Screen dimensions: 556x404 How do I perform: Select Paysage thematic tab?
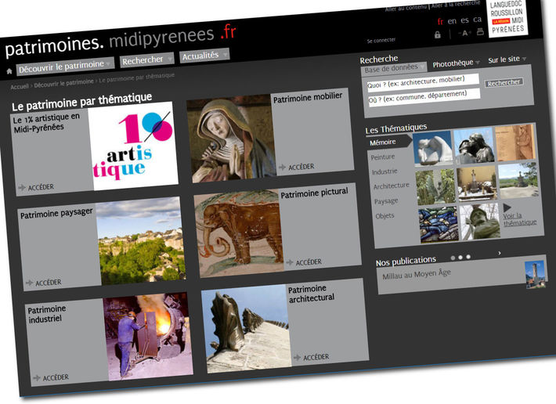click(386, 201)
